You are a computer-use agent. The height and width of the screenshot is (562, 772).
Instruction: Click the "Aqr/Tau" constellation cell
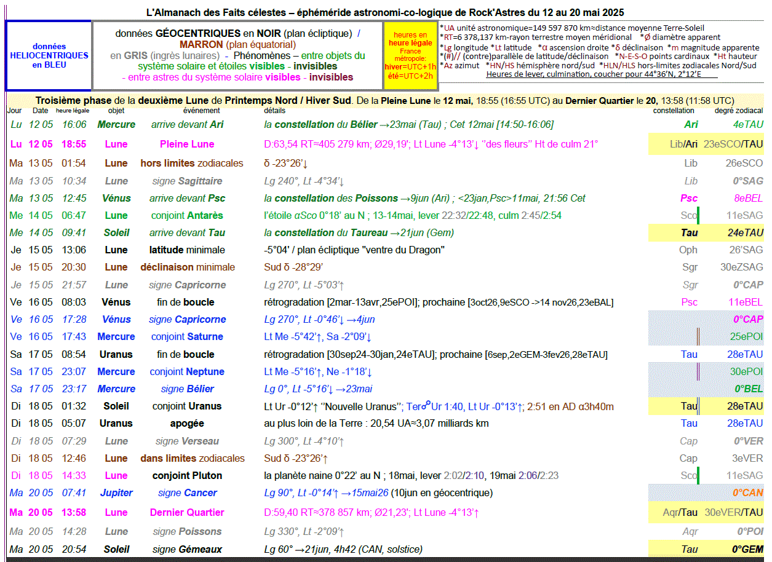click(680, 512)
